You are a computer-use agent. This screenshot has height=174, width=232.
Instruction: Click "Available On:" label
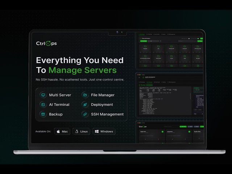pyautogui.click(x=43, y=131)
